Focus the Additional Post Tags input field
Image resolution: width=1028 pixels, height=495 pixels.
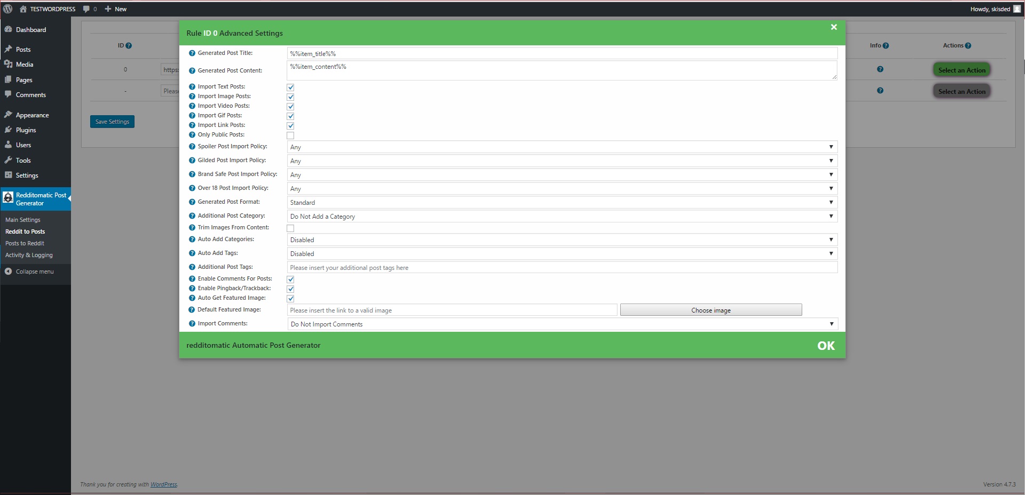[x=562, y=268]
